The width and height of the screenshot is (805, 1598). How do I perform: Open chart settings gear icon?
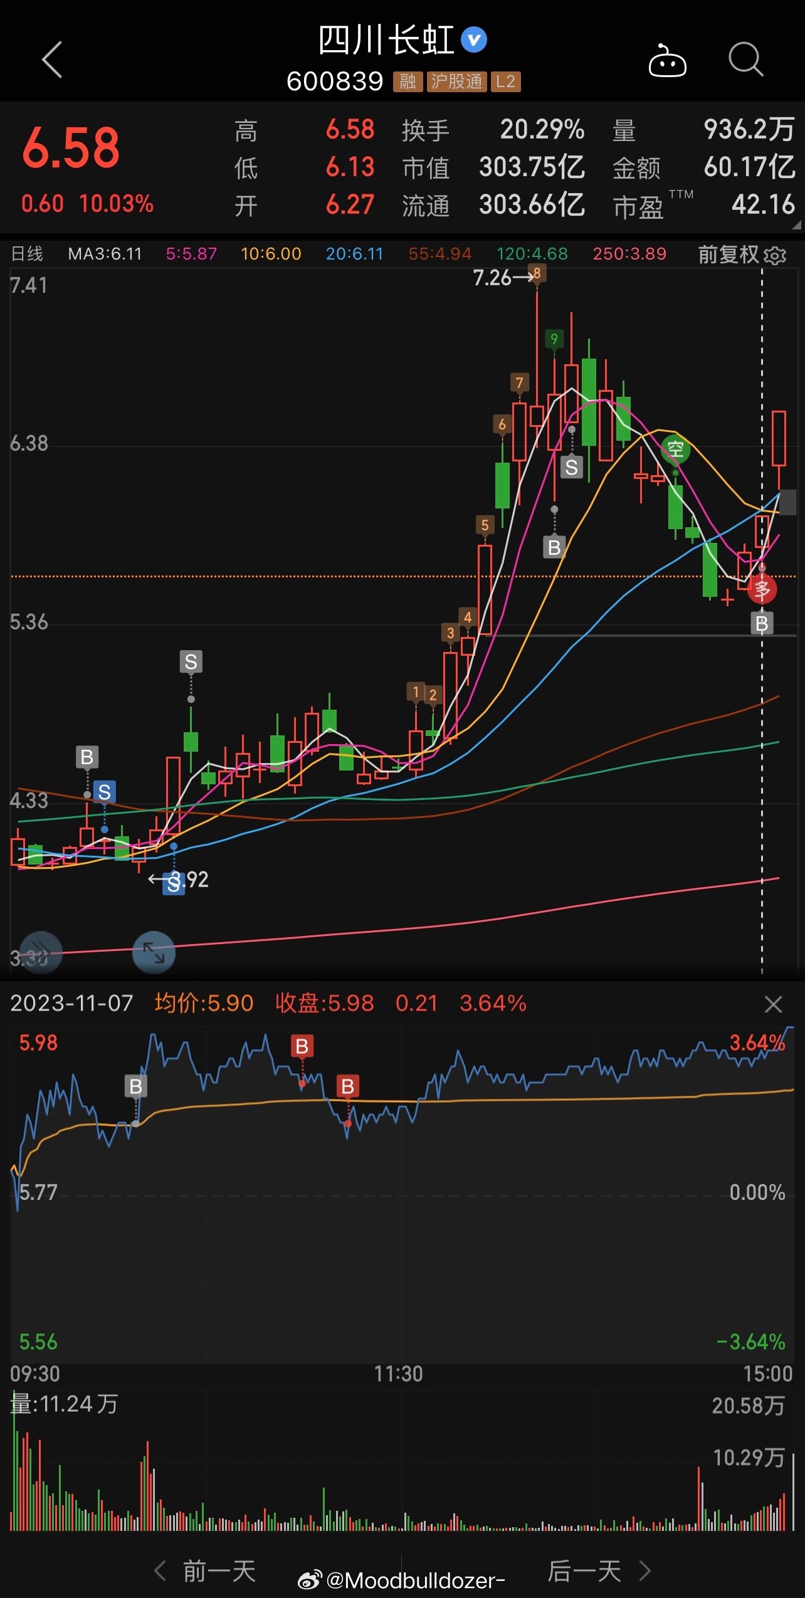point(776,255)
